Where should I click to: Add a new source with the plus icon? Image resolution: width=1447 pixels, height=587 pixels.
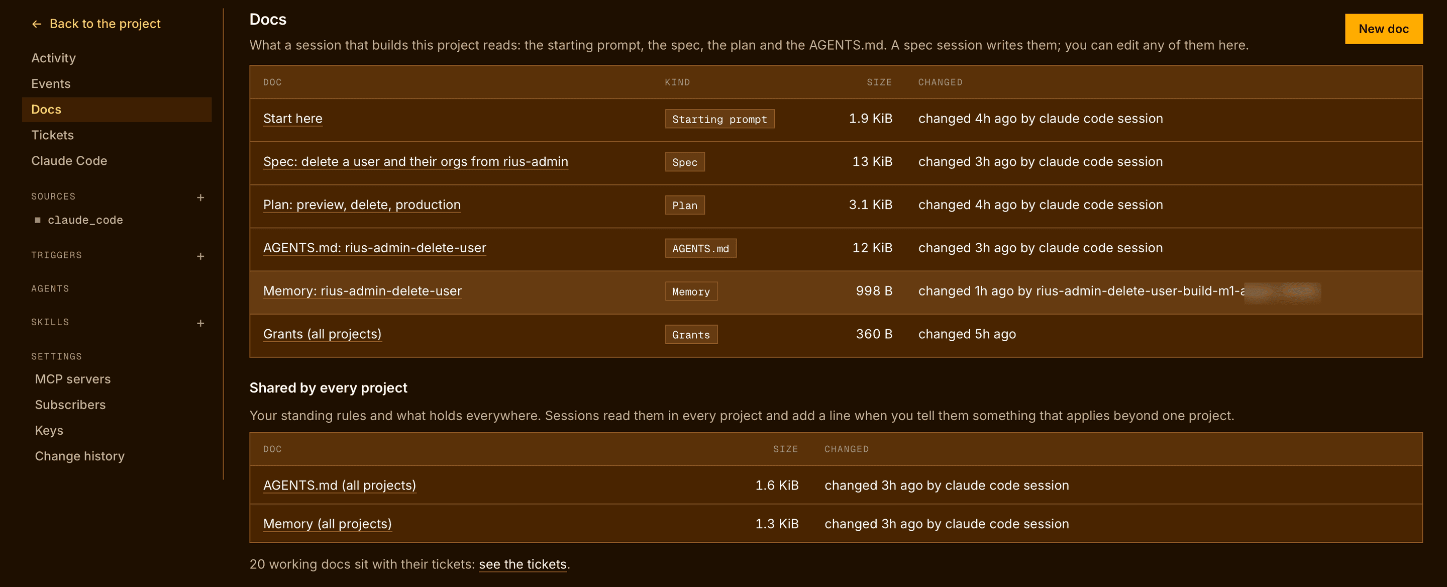click(200, 197)
